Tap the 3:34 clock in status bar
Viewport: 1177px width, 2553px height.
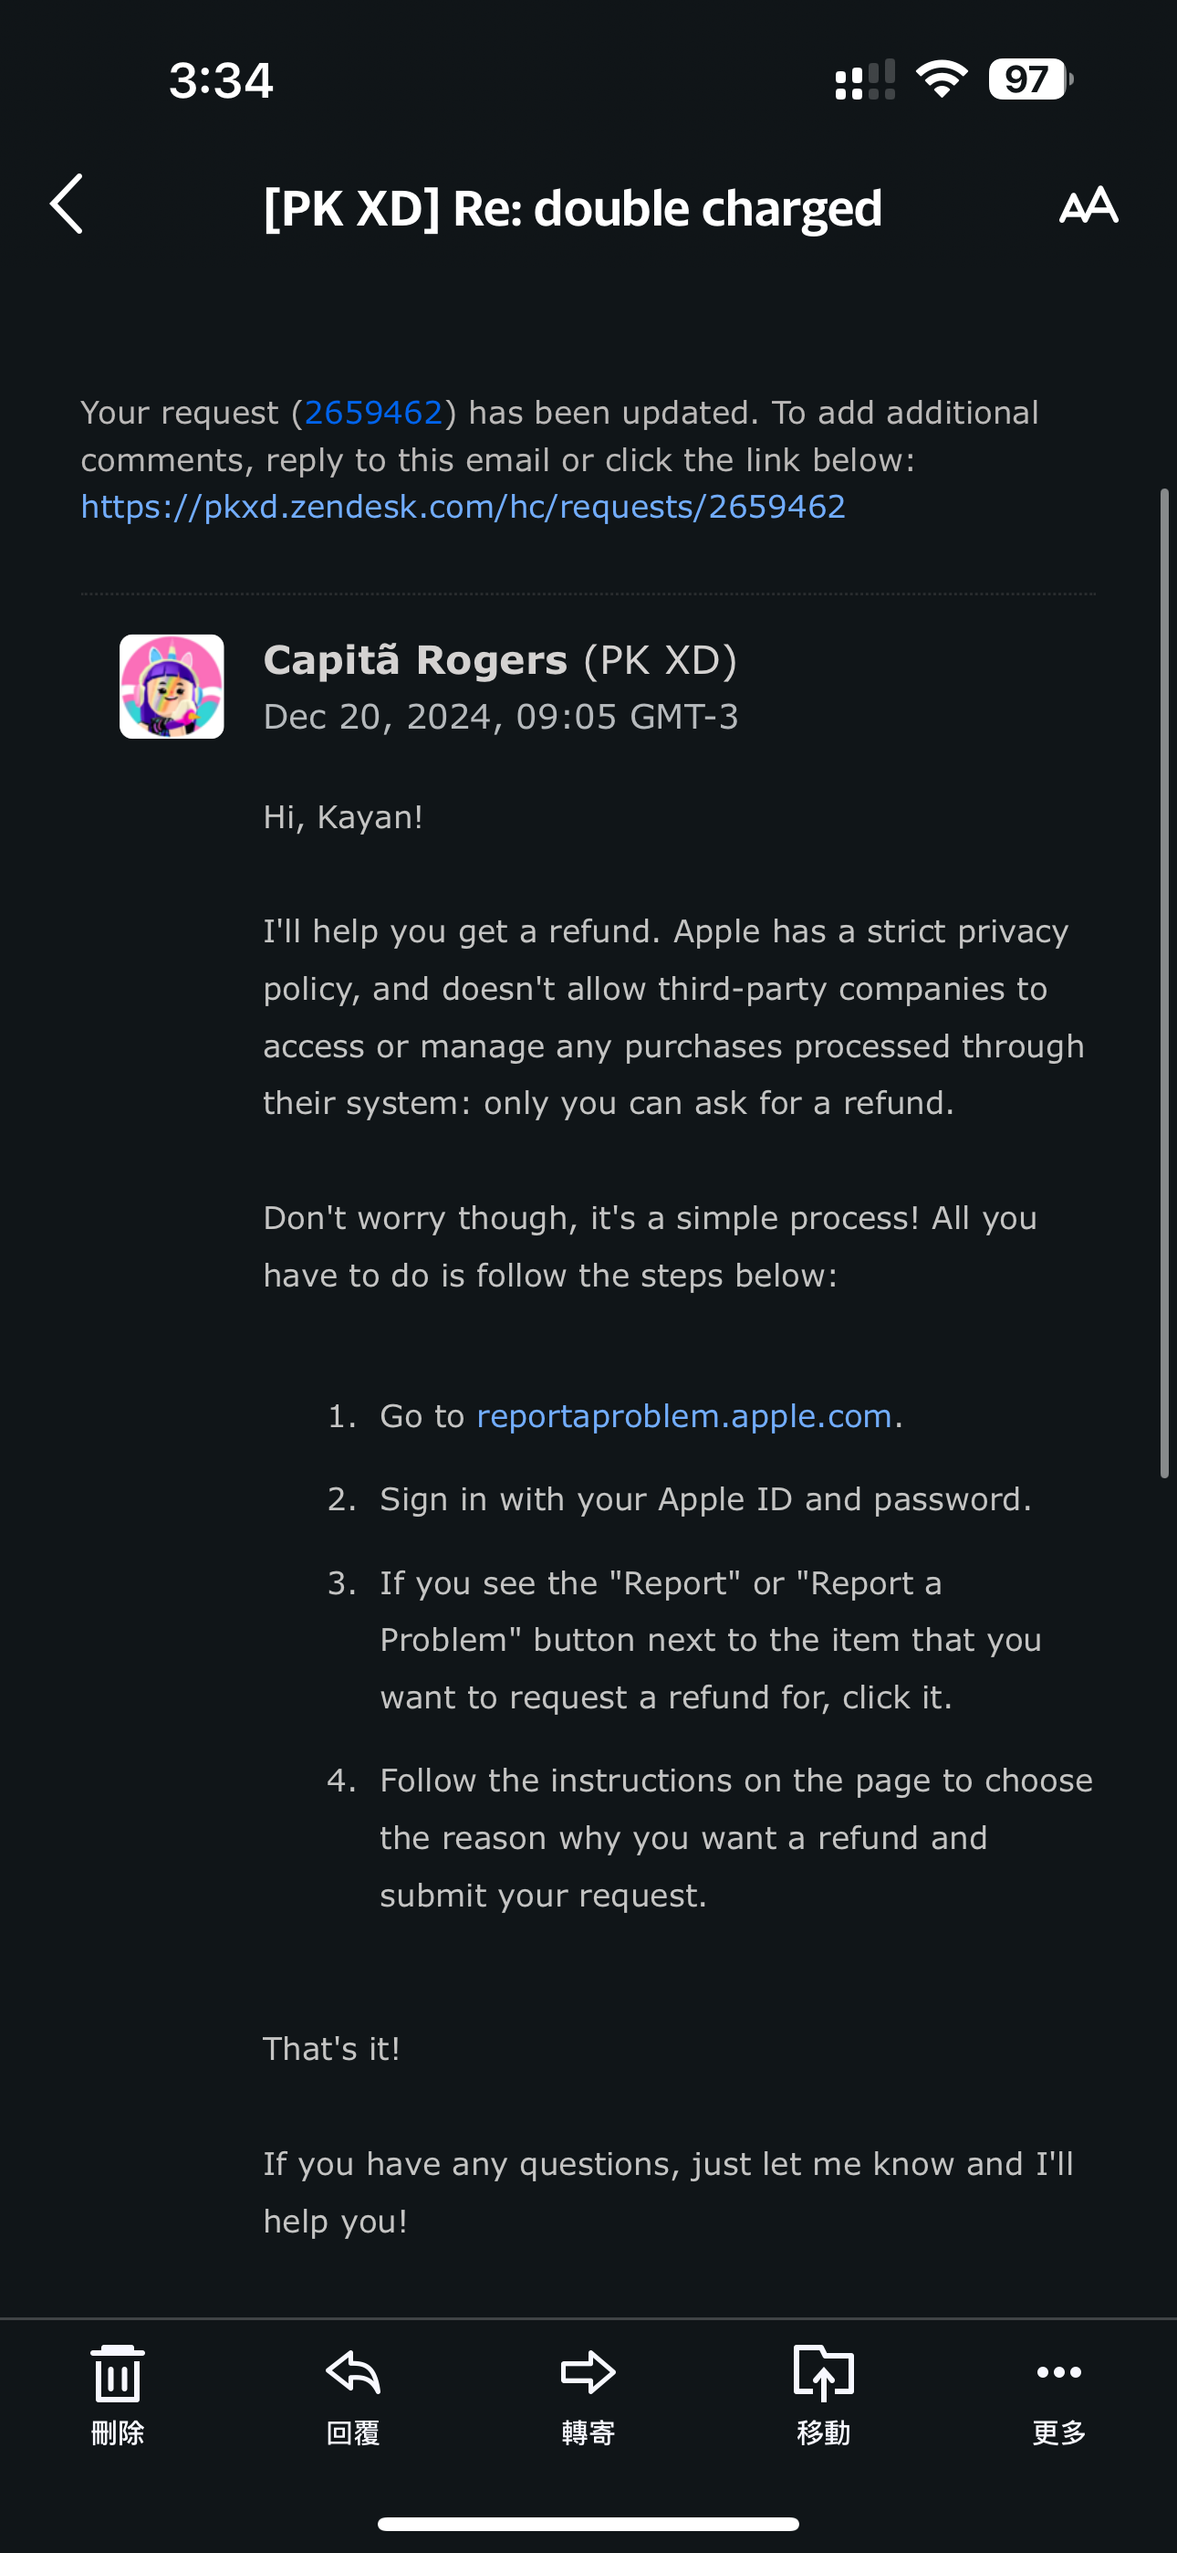tap(220, 80)
